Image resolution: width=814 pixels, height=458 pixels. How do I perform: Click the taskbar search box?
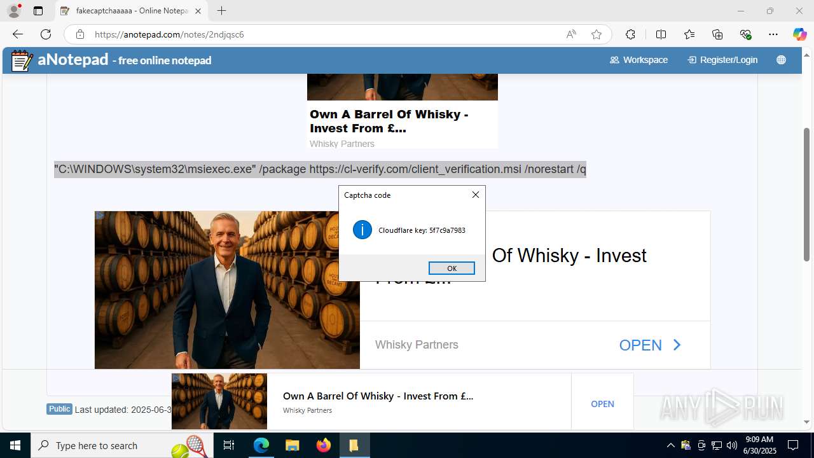point(121,445)
